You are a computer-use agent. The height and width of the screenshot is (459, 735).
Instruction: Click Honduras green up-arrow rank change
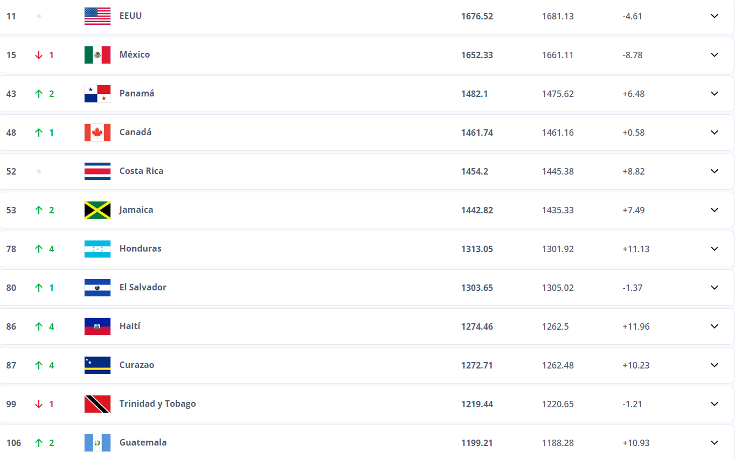tap(39, 249)
